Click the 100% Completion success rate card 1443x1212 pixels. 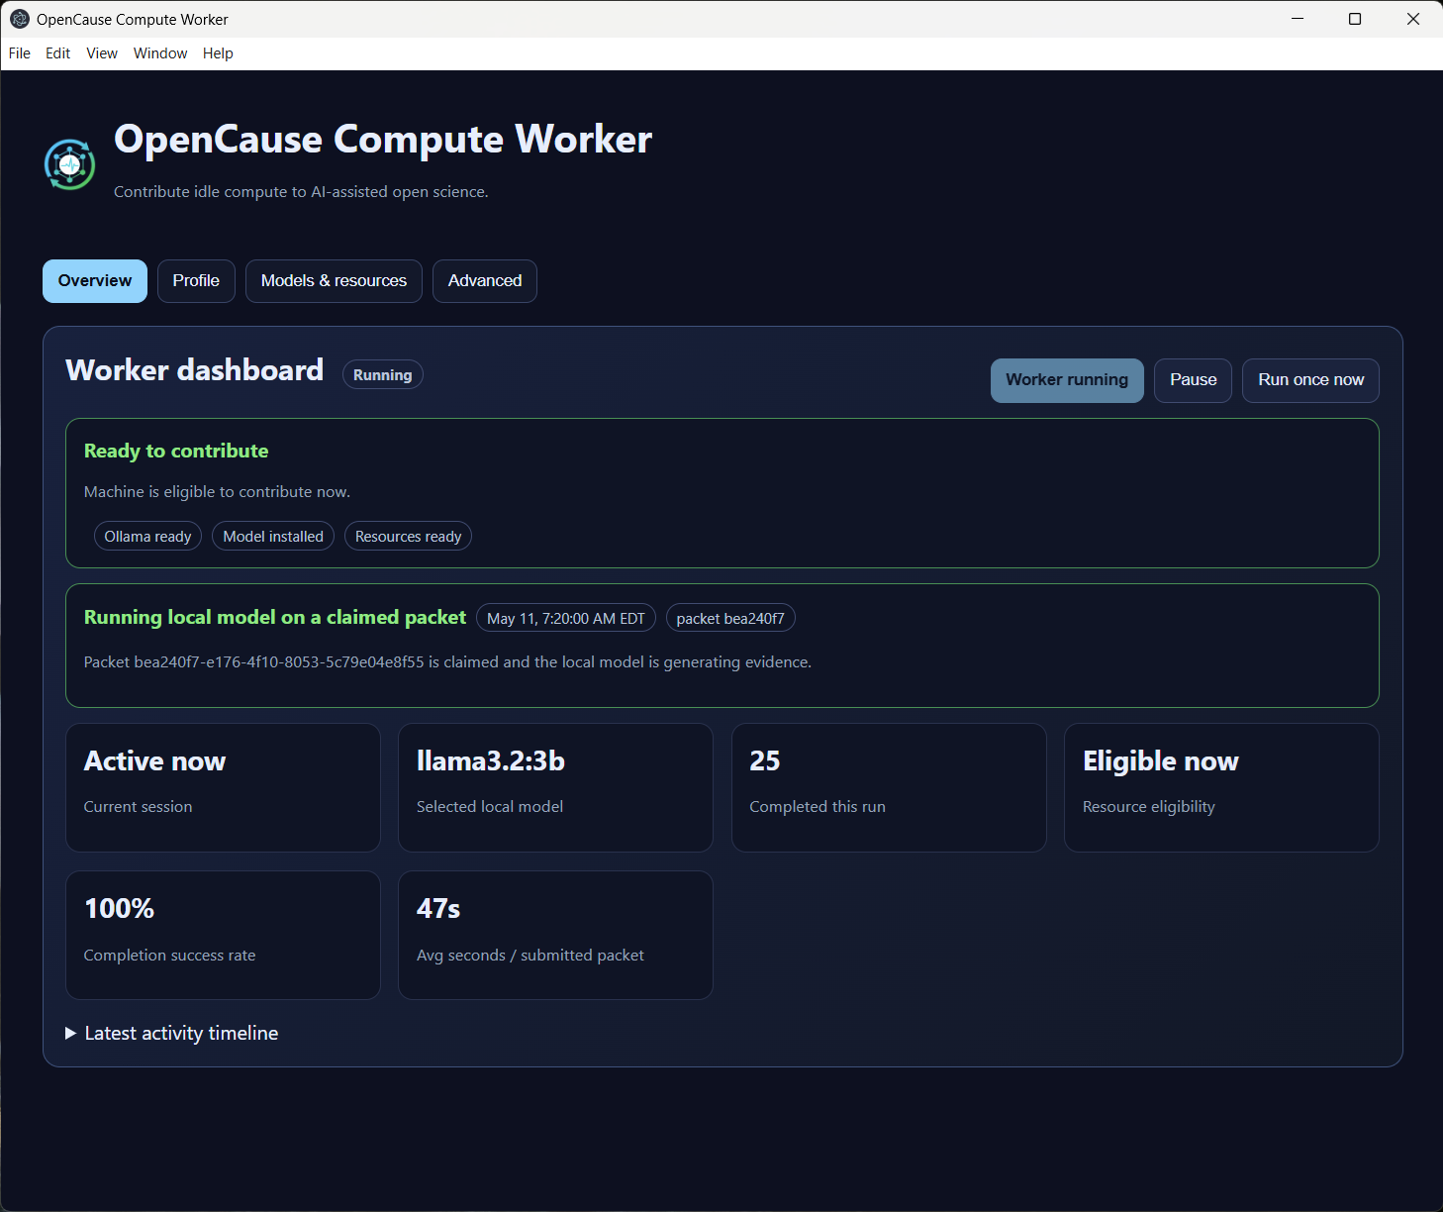click(x=223, y=935)
